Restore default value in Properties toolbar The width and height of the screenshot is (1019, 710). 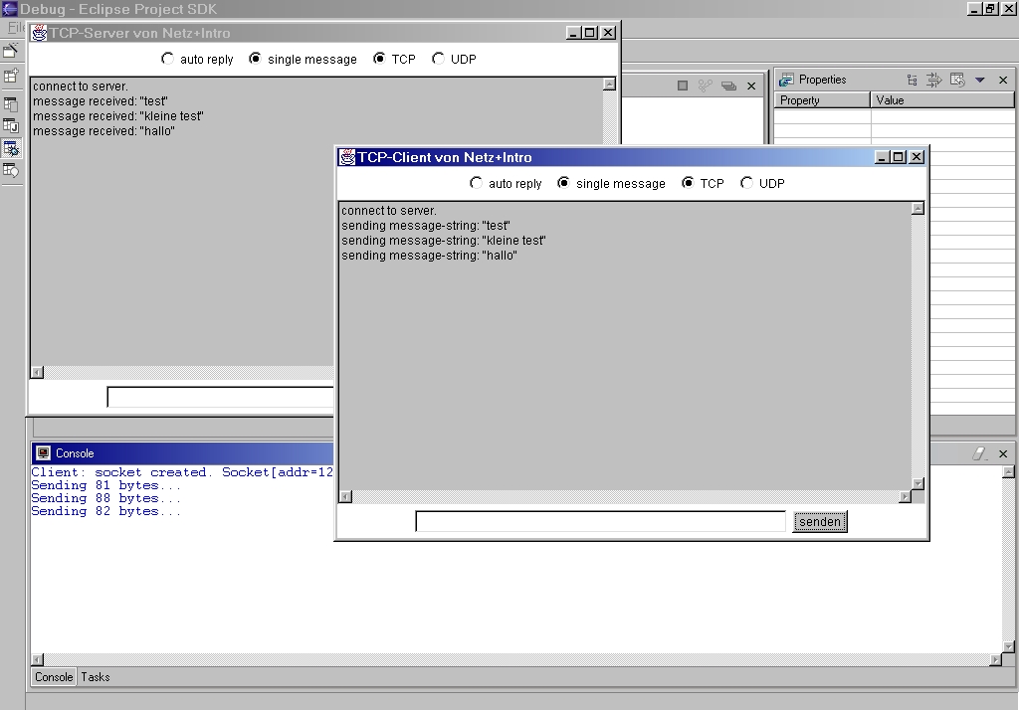coord(957,80)
